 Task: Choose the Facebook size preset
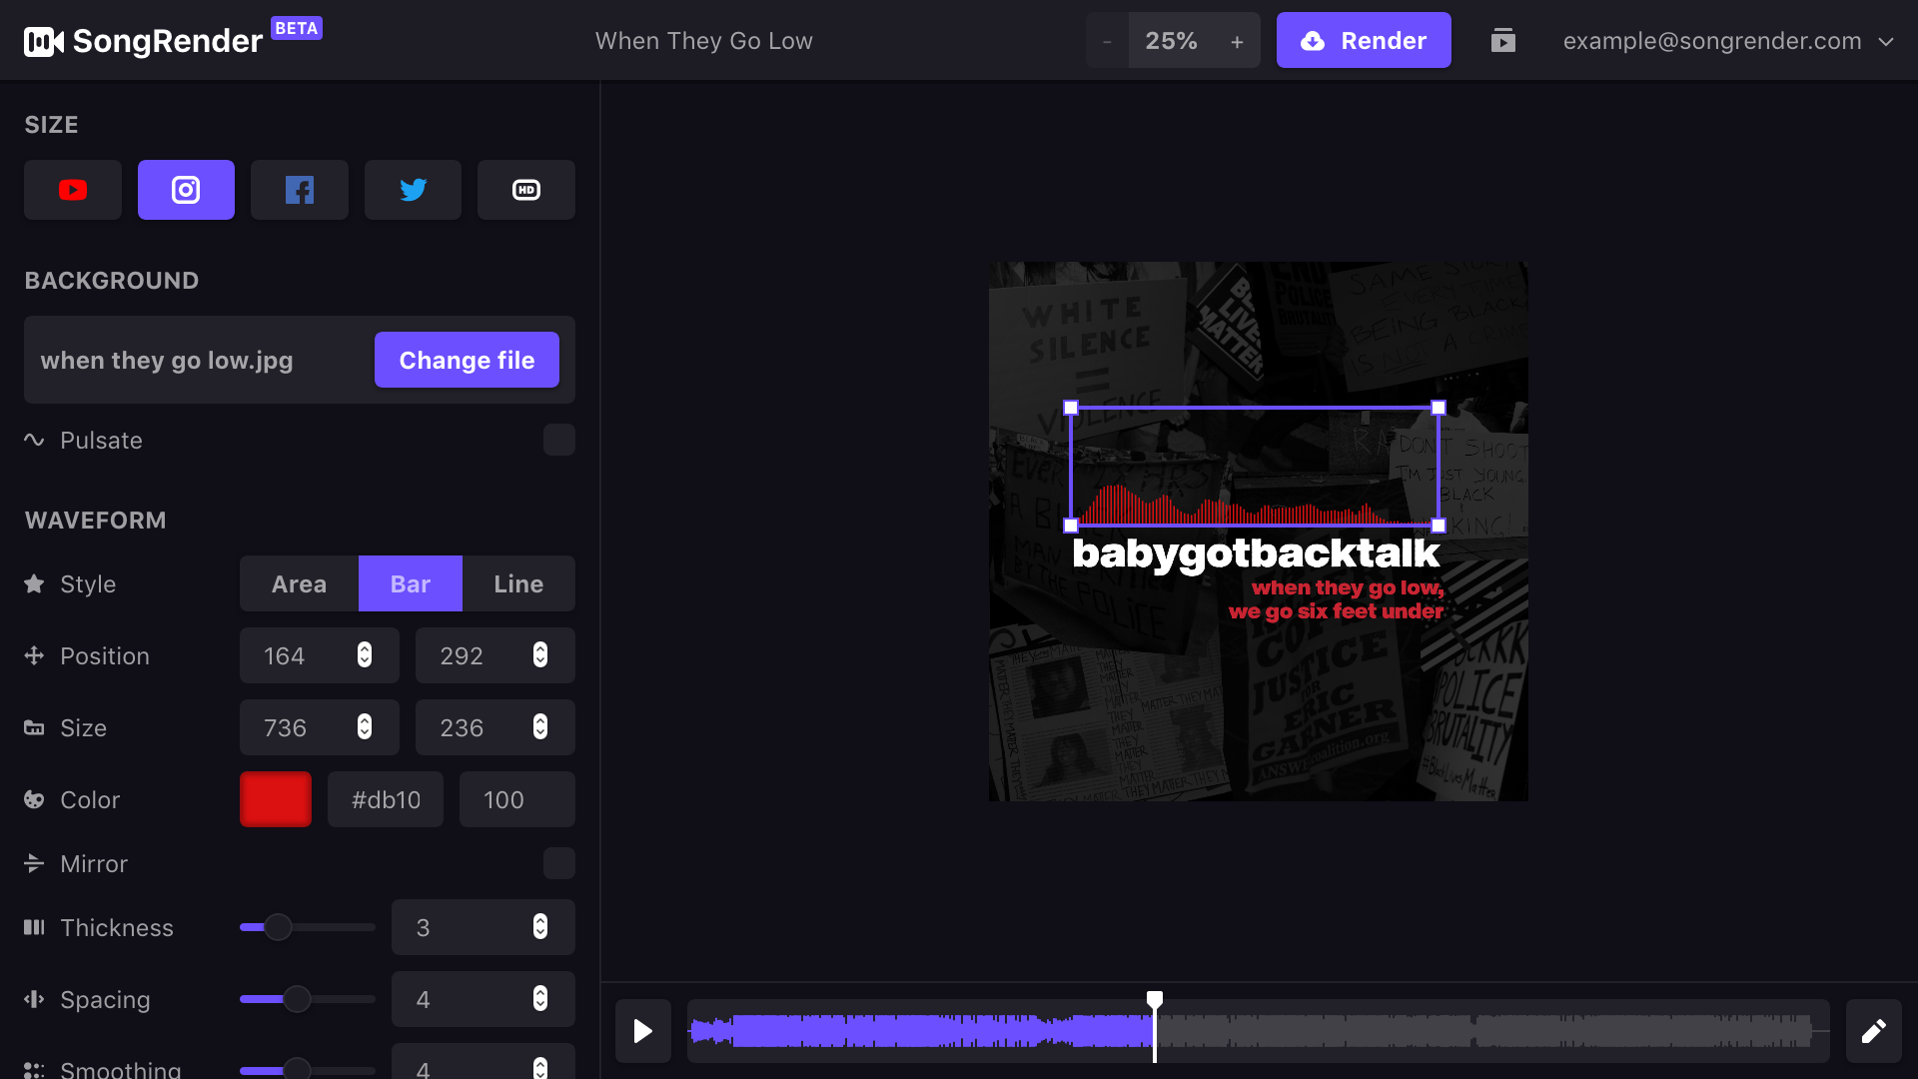point(300,190)
